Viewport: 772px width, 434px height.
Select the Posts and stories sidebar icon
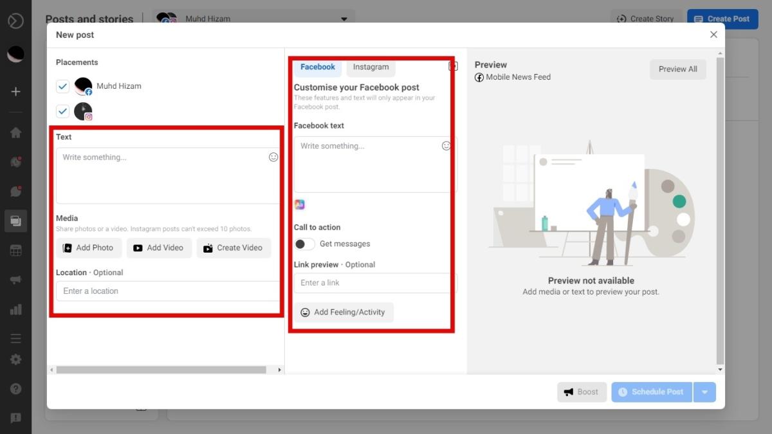tap(15, 221)
